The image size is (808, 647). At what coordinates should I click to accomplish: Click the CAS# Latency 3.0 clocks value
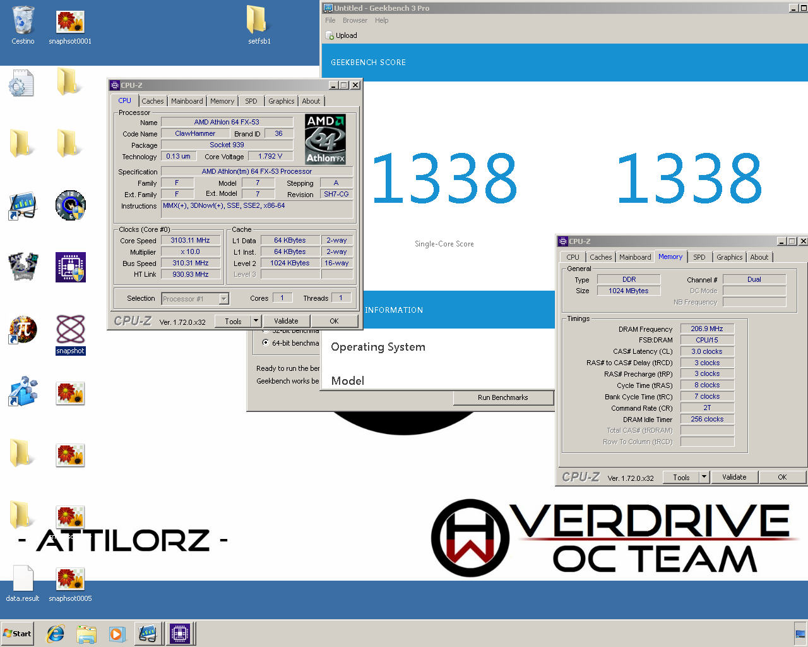click(x=707, y=351)
